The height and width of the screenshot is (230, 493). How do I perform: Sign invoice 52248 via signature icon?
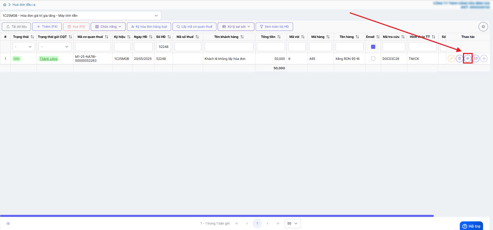(484, 59)
